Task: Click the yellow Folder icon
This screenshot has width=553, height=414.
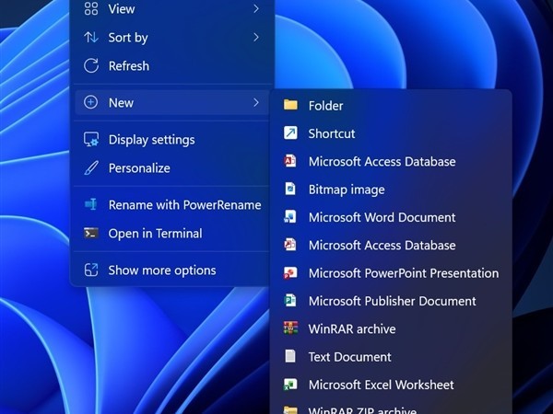Action: click(290, 105)
